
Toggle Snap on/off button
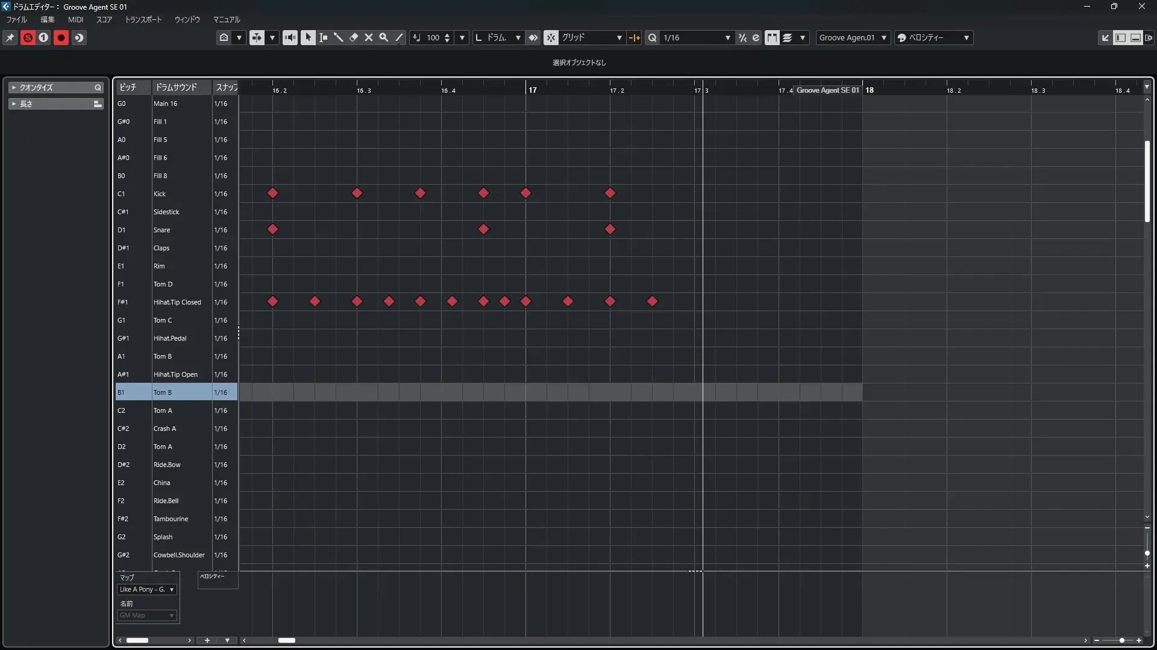(x=551, y=37)
